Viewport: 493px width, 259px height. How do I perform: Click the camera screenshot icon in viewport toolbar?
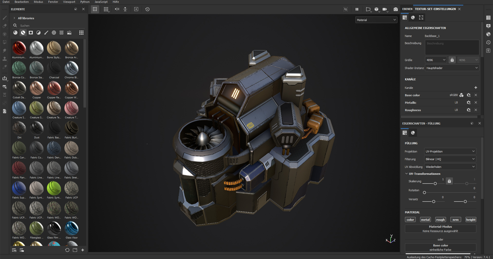point(396,9)
